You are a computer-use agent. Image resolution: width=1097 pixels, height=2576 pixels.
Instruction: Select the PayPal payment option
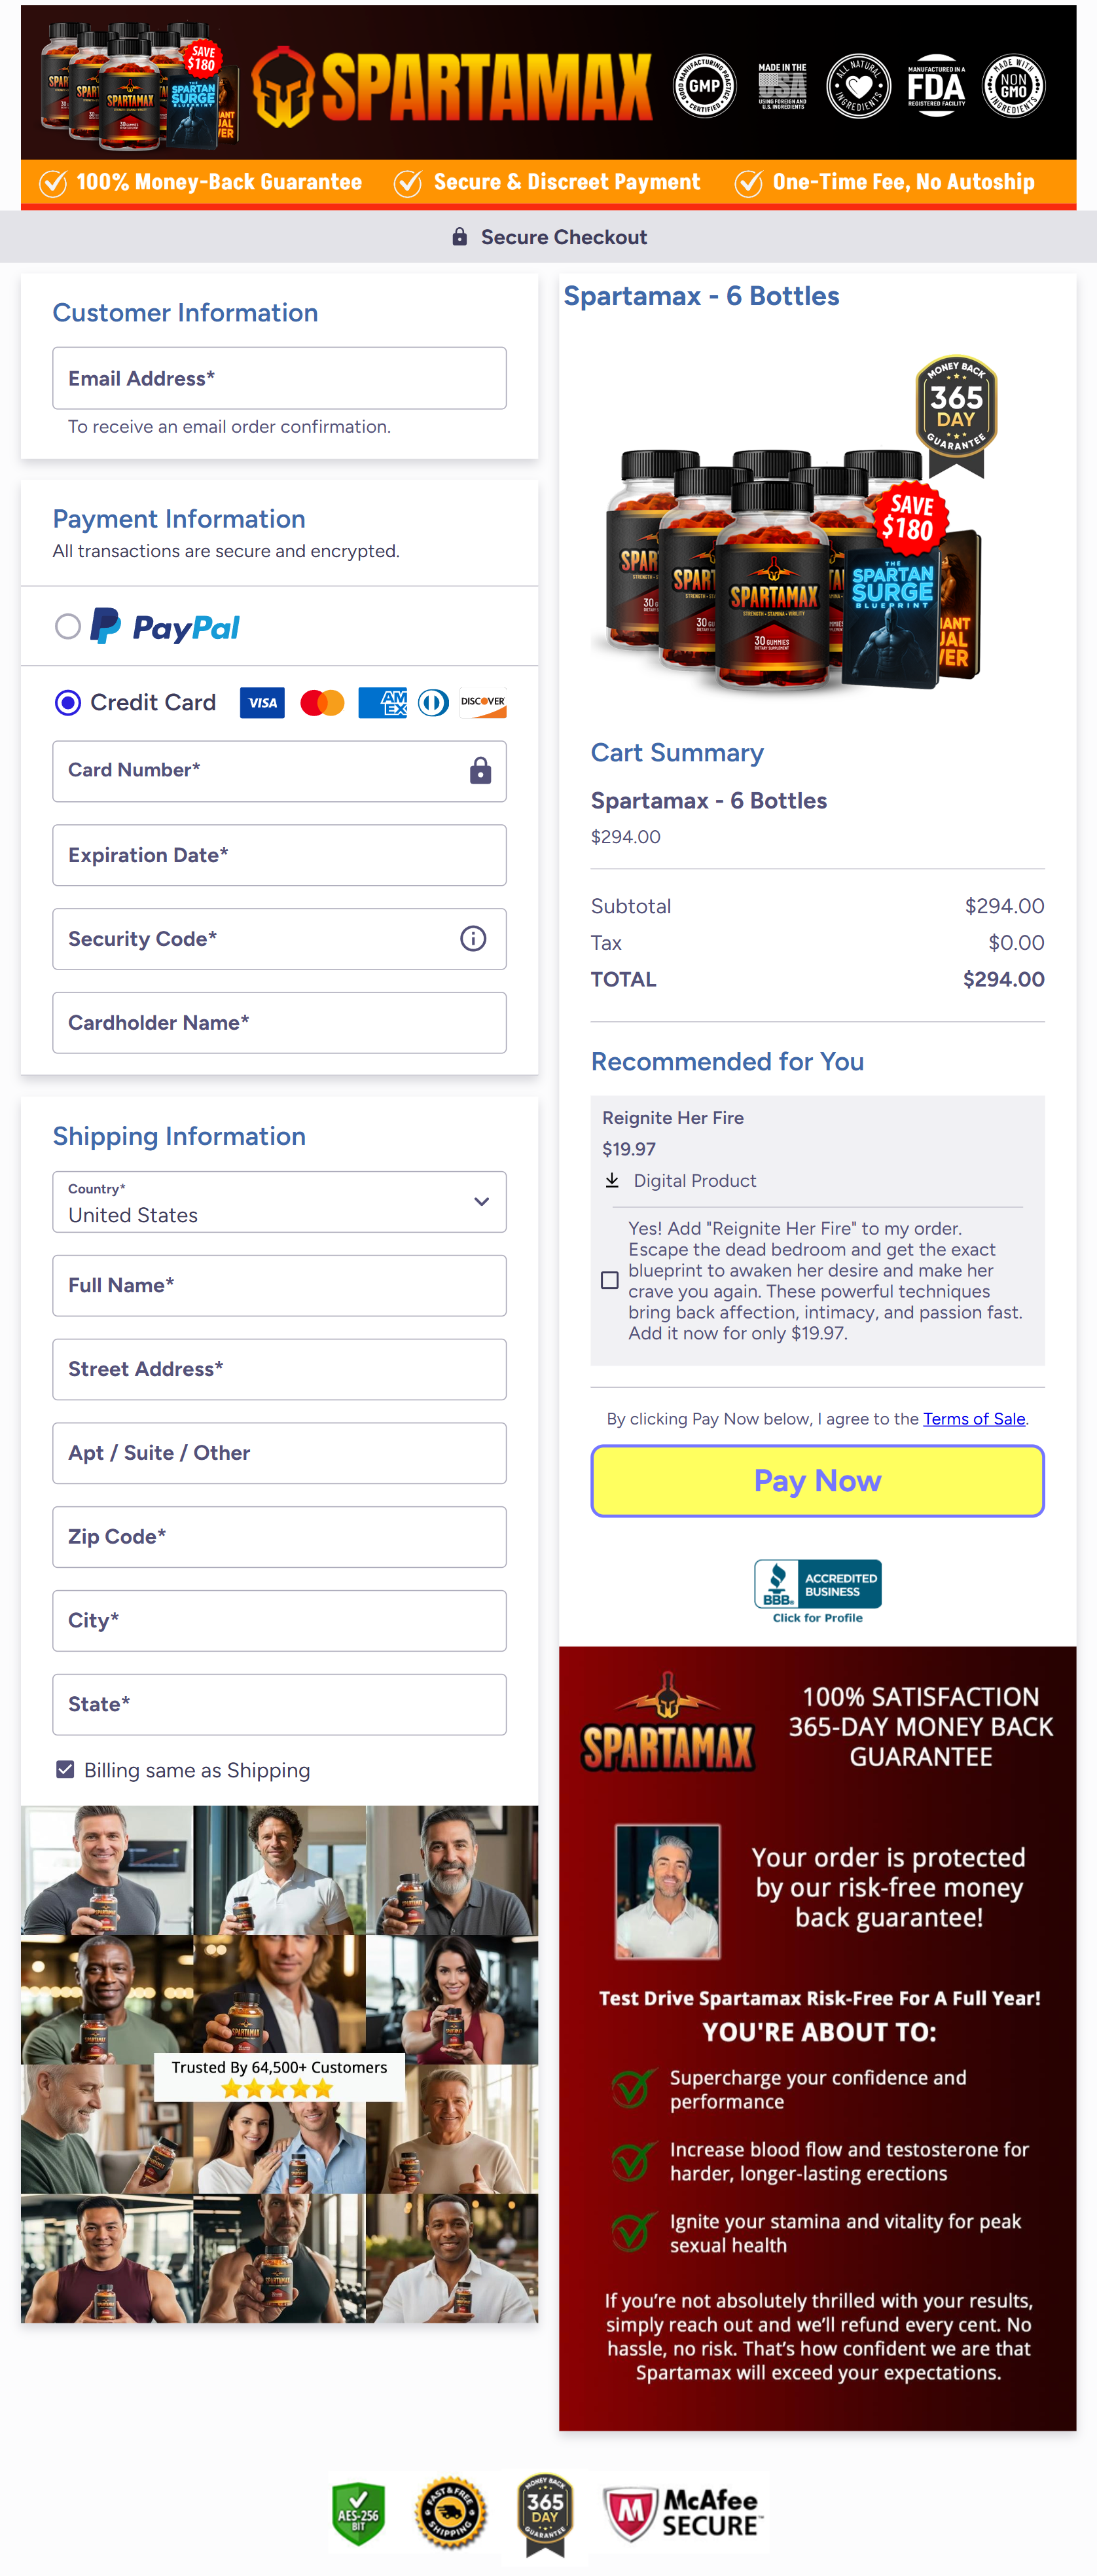(x=68, y=626)
